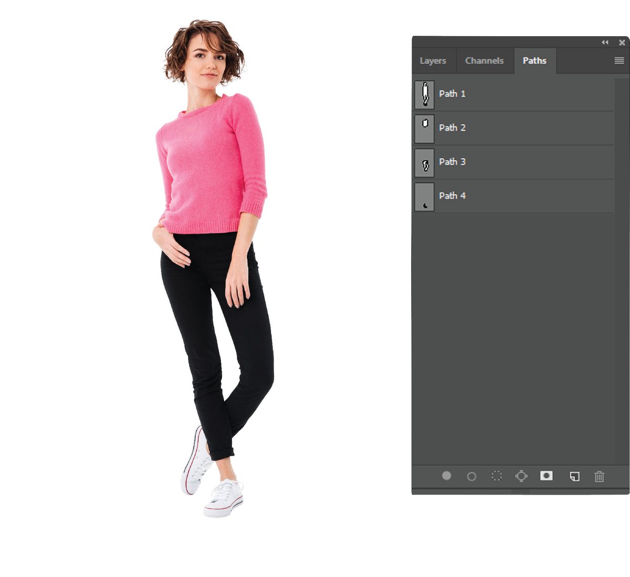Screen dimensions: 630x577
Task: Click the Path 3 name label
Action: coord(452,162)
